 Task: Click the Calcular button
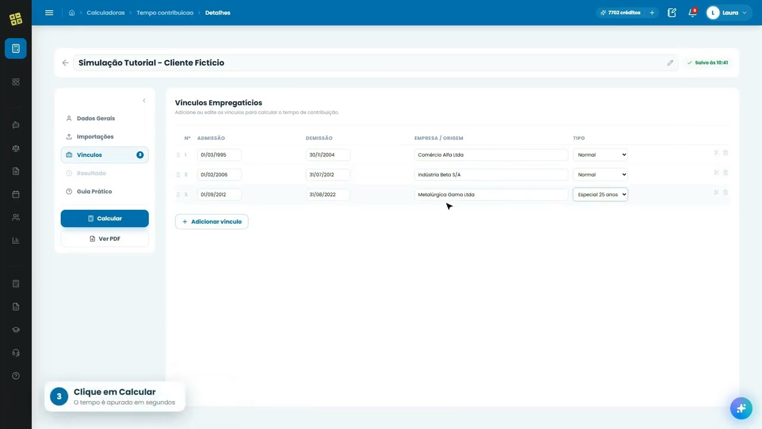105,219
